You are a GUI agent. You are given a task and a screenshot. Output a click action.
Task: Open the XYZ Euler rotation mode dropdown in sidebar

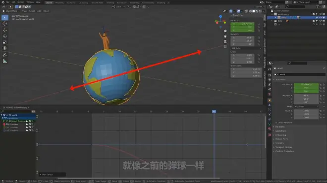pos(246,48)
